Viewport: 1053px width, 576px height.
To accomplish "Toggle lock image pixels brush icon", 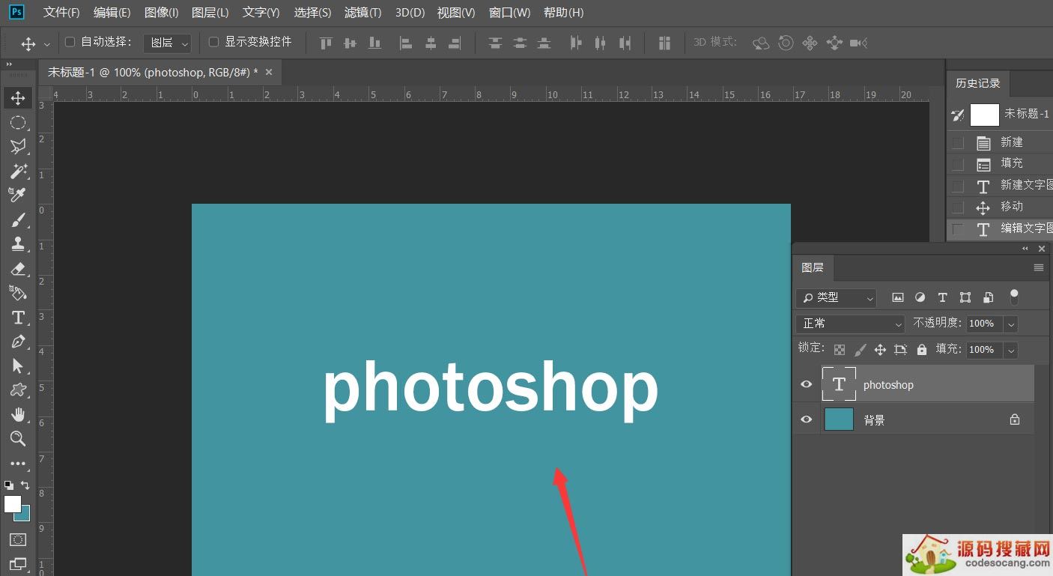I will coord(860,350).
